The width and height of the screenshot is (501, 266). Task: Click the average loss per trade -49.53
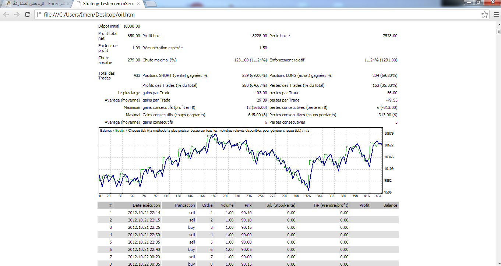(392, 100)
